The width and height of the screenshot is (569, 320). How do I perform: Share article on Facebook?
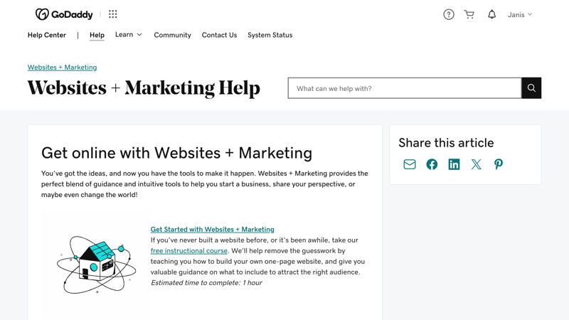432,164
